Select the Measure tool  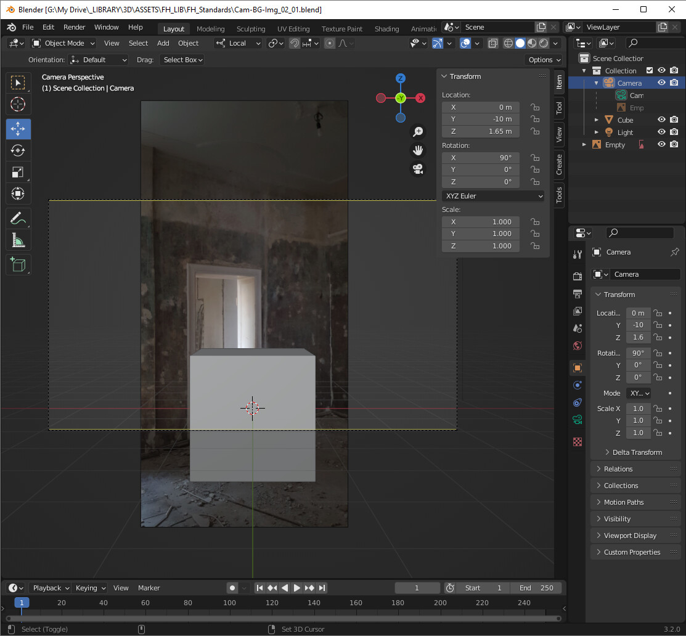pos(18,240)
